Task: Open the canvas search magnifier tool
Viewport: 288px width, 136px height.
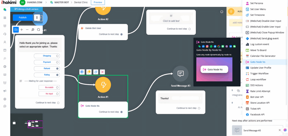Action: click(39, 30)
